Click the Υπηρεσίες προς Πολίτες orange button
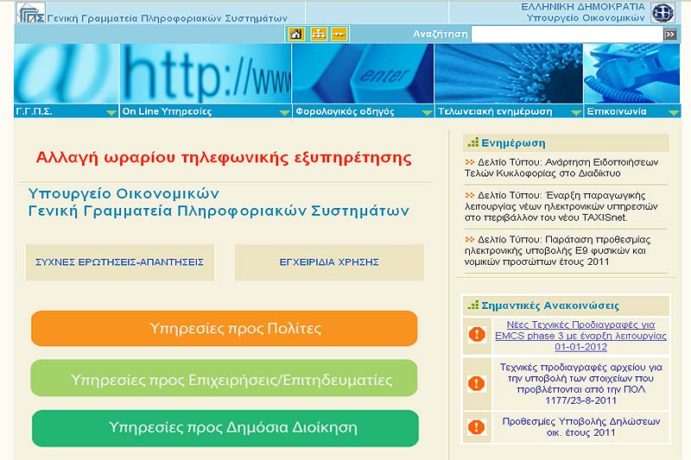This screenshot has width=691, height=460. [x=225, y=328]
